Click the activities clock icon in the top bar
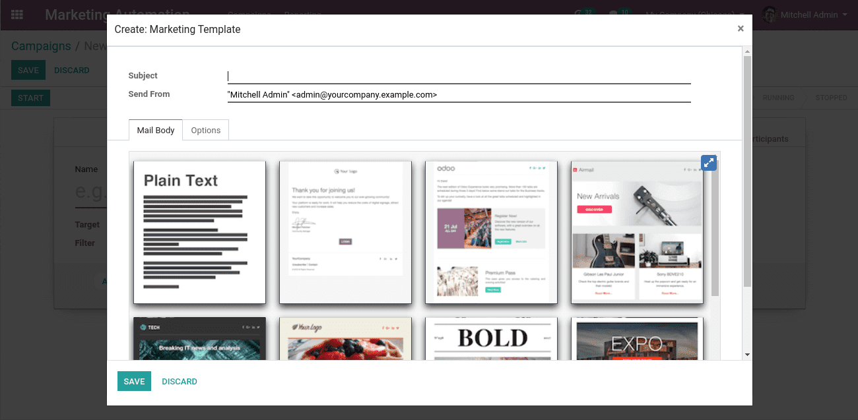This screenshot has width=858, height=420. [583, 14]
